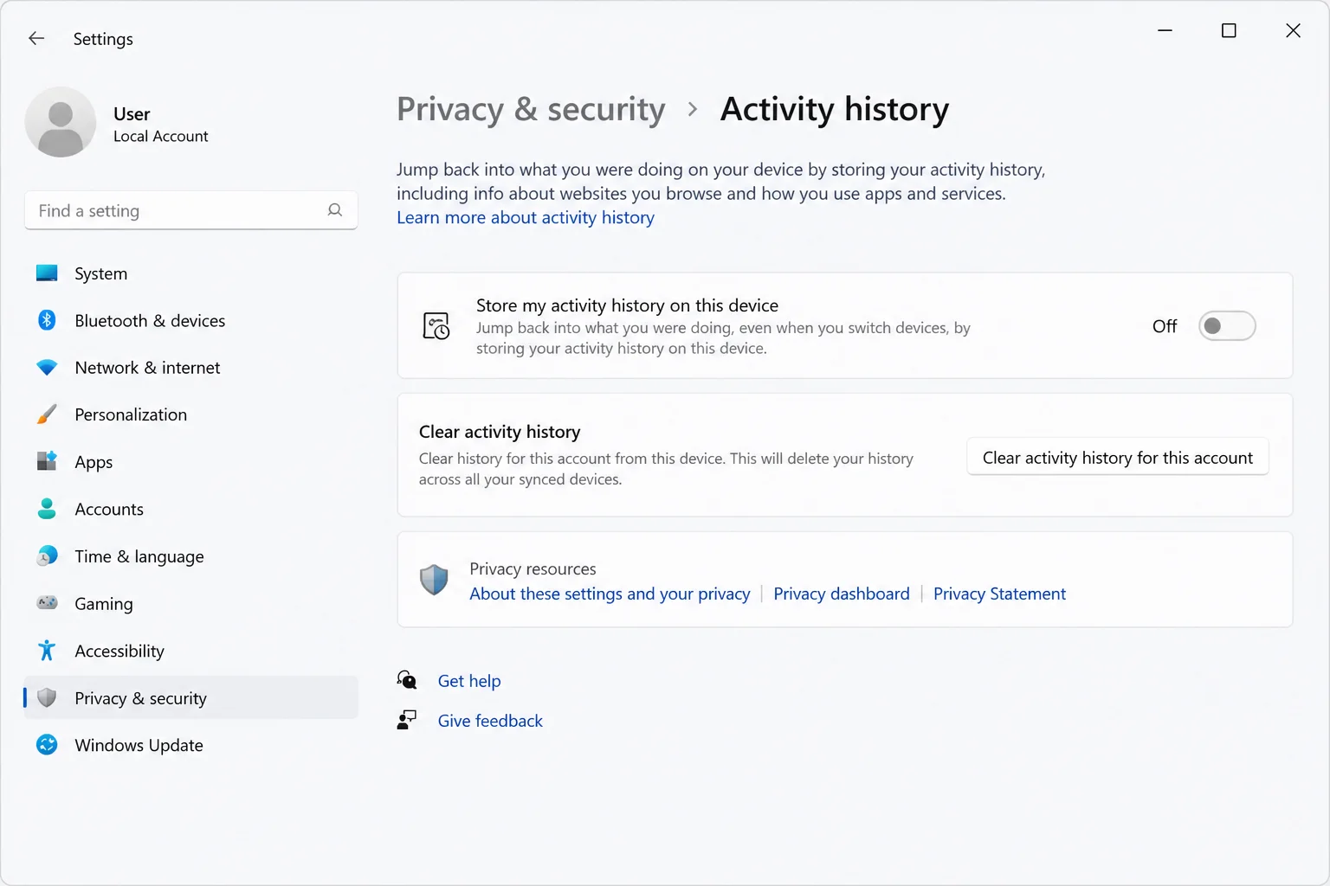Click the Windows Update sync icon
Screen dimensions: 1330x886
pyautogui.click(x=47, y=744)
